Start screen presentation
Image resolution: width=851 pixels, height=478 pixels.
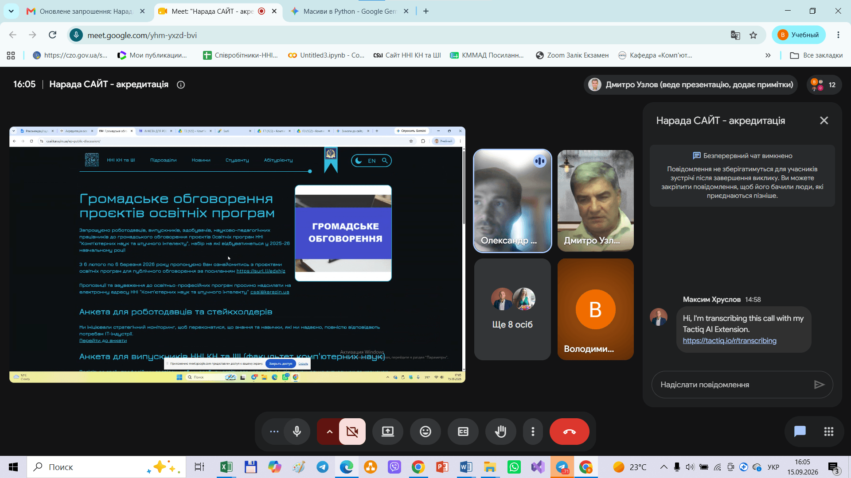(388, 432)
